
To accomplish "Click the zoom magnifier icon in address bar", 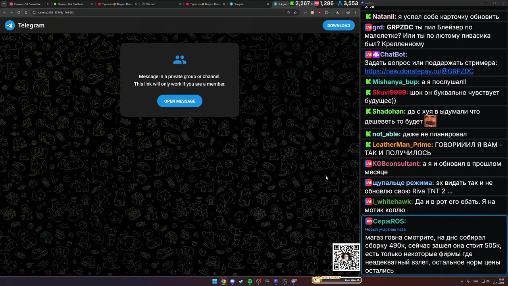I will point(289,12).
